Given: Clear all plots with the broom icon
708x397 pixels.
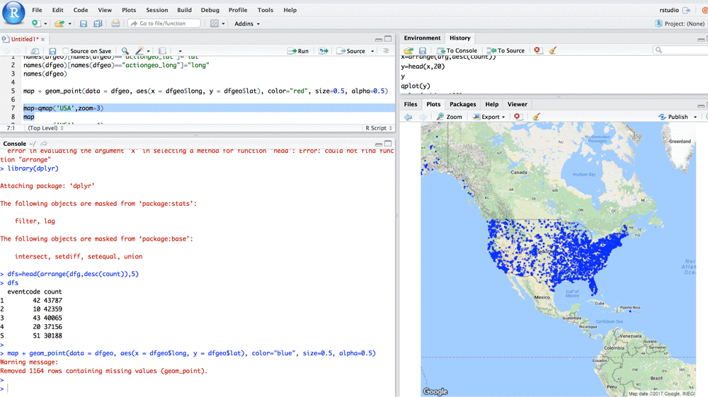Looking at the screenshot, I should [x=536, y=117].
